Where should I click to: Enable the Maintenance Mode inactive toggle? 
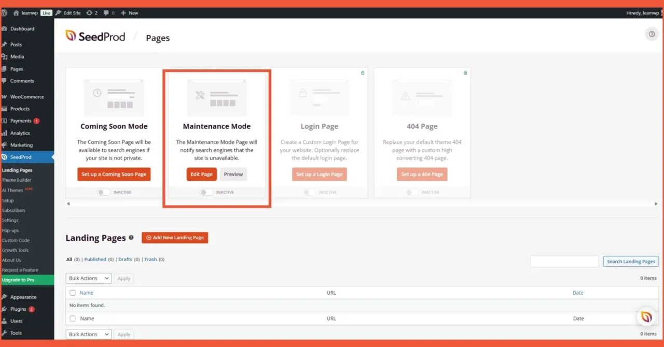pyautogui.click(x=205, y=192)
